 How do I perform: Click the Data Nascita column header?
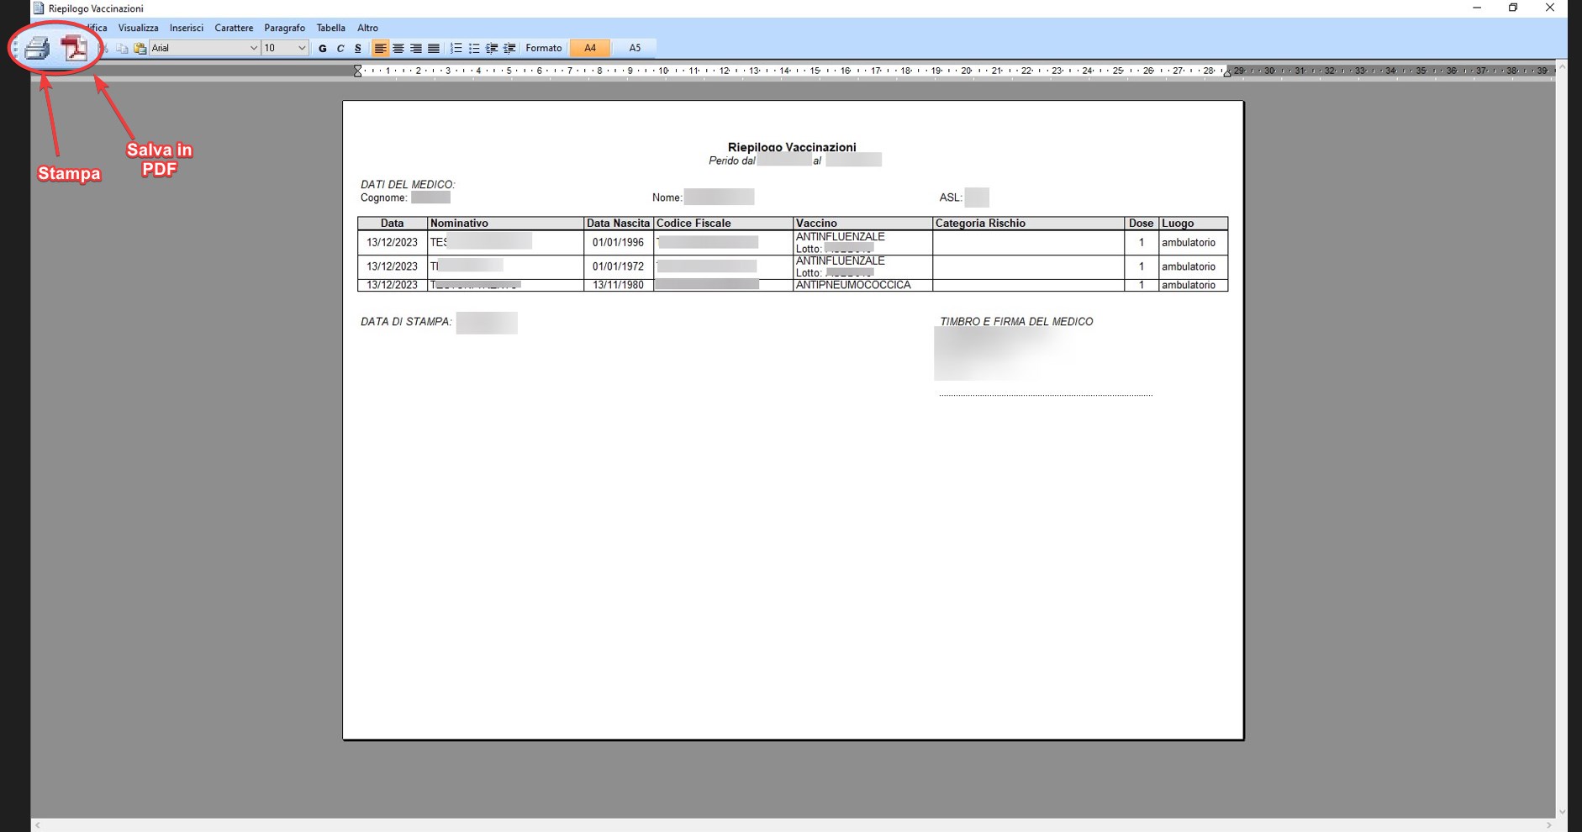point(618,224)
